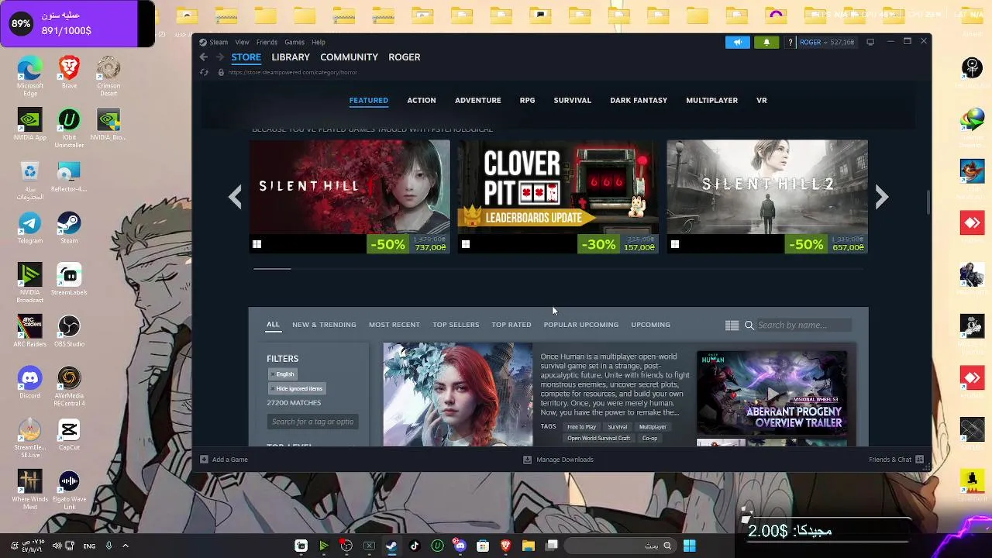992x558 pixels.
Task: Open Microsoft Edge desktop shortcut
Action: coord(30,77)
